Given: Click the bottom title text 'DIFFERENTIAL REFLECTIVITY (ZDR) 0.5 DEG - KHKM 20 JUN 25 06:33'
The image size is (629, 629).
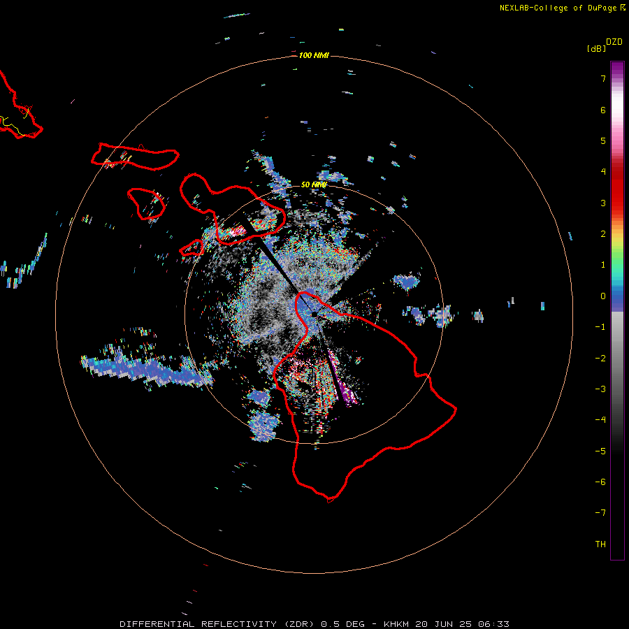Looking at the screenshot, I should tap(314, 624).
